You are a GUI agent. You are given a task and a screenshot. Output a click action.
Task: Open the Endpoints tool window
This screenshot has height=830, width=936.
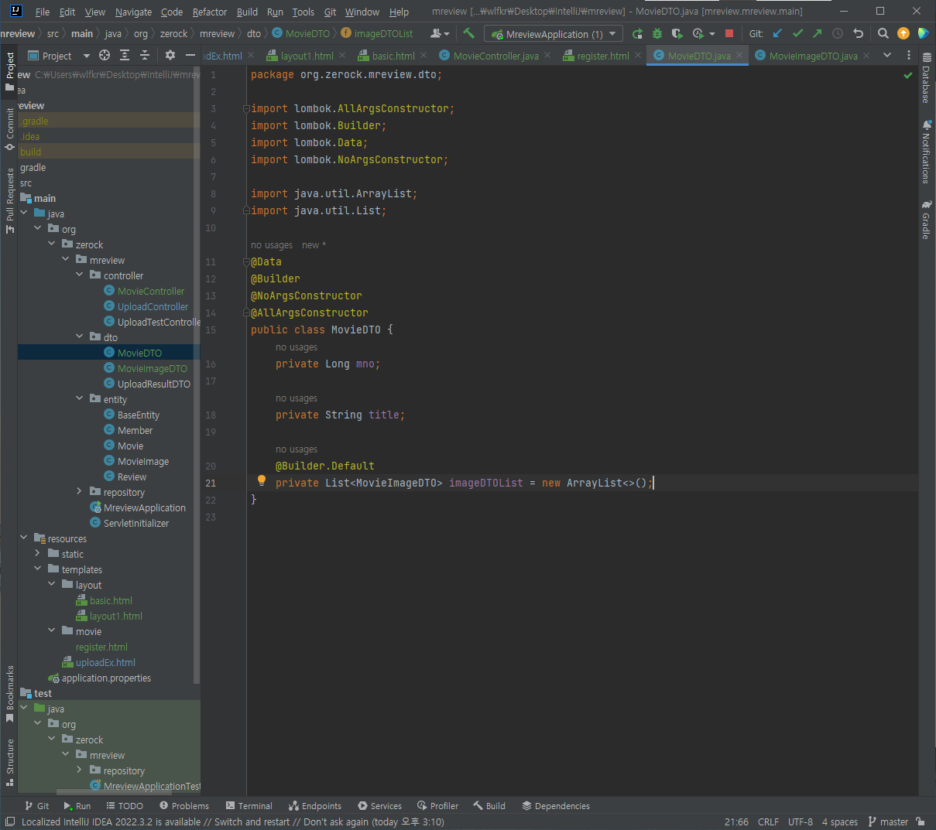[x=314, y=806]
